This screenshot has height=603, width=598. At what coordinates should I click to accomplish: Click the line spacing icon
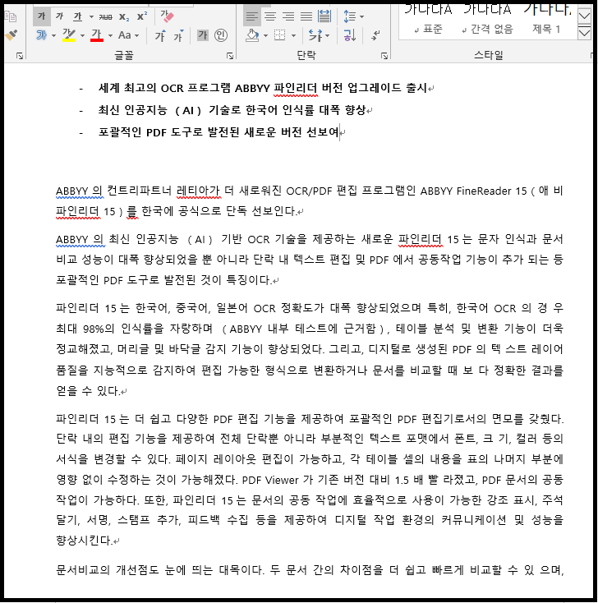pos(350,16)
